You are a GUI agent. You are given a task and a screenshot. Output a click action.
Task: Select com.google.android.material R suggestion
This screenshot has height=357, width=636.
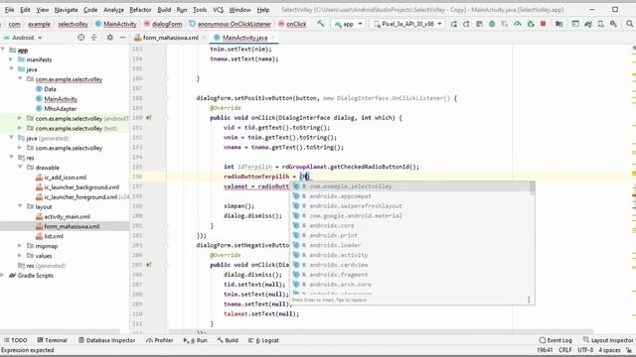409,216
